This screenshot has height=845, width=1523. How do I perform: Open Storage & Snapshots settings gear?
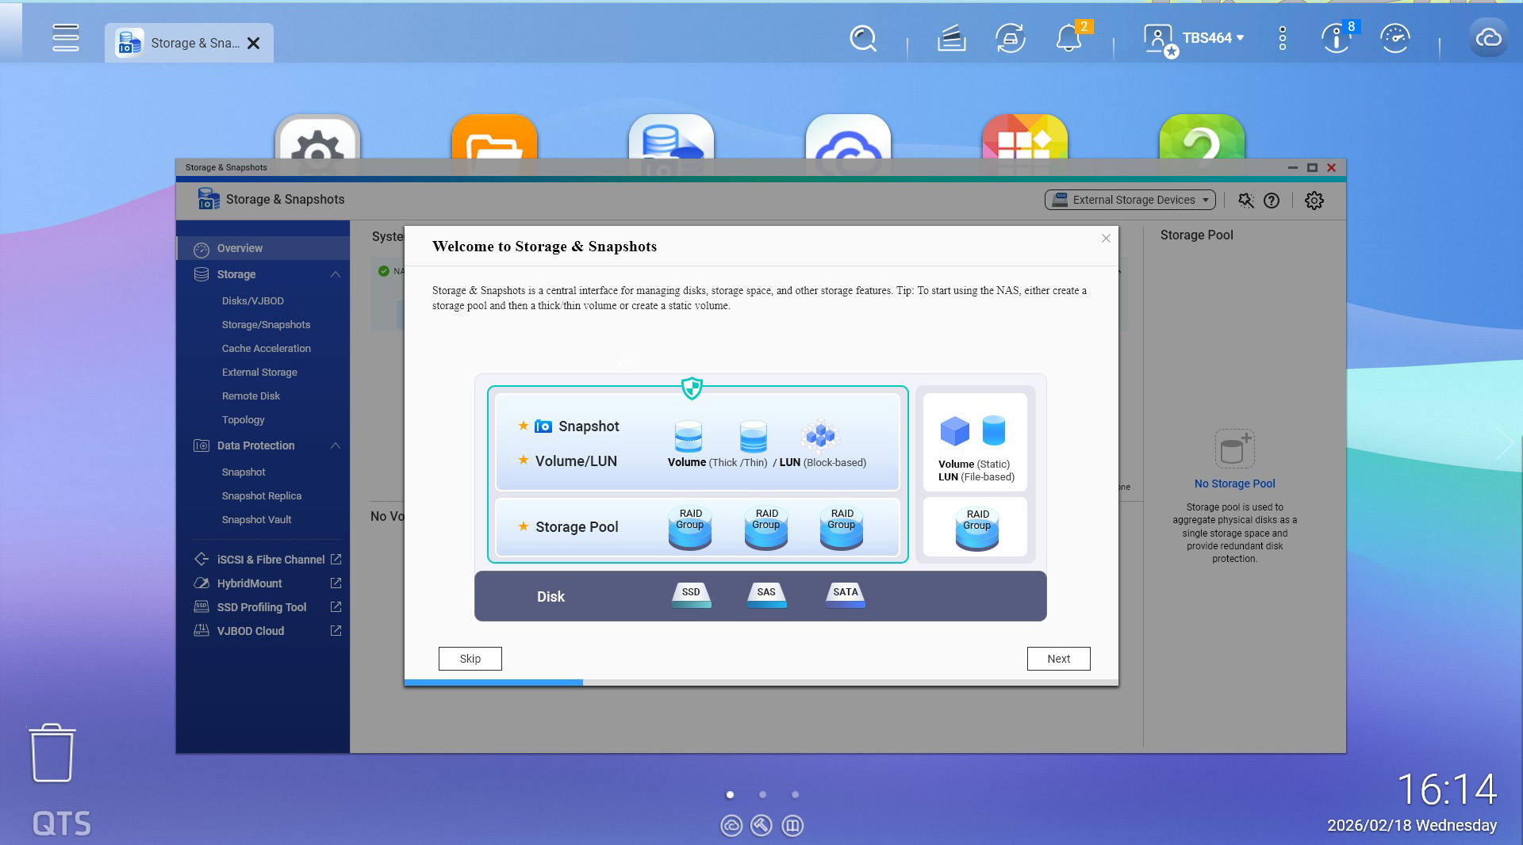(x=1314, y=201)
